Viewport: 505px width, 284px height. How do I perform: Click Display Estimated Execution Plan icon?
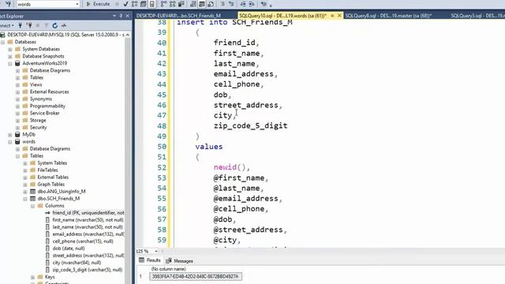point(134,4)
